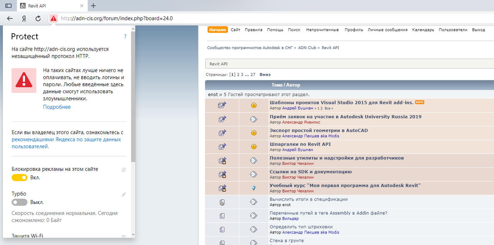This screenshot has width=494, height=245.
Task: Open topic Учебный курс Моя первая программа
Action: 345,185
